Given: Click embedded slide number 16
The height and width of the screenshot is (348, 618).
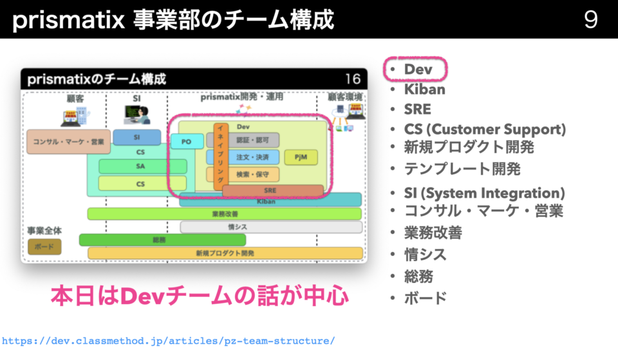Looking at the screenshot, I should point(353,79).
